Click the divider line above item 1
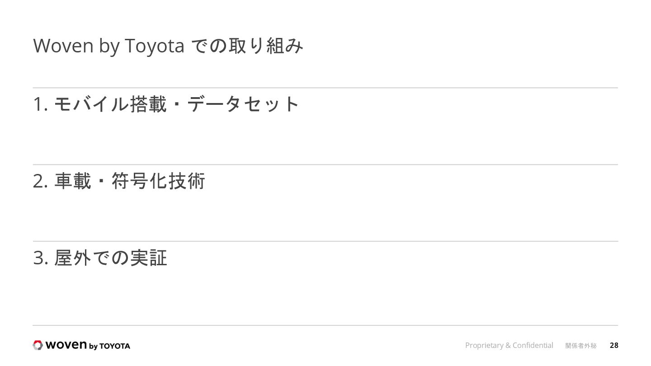 [325, 88]
